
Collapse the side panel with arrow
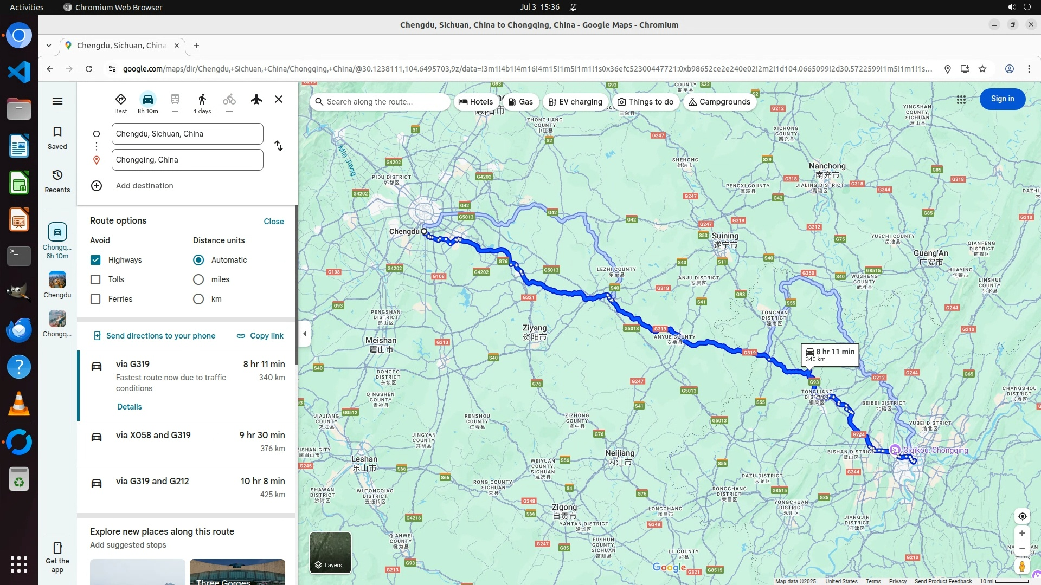305,334
